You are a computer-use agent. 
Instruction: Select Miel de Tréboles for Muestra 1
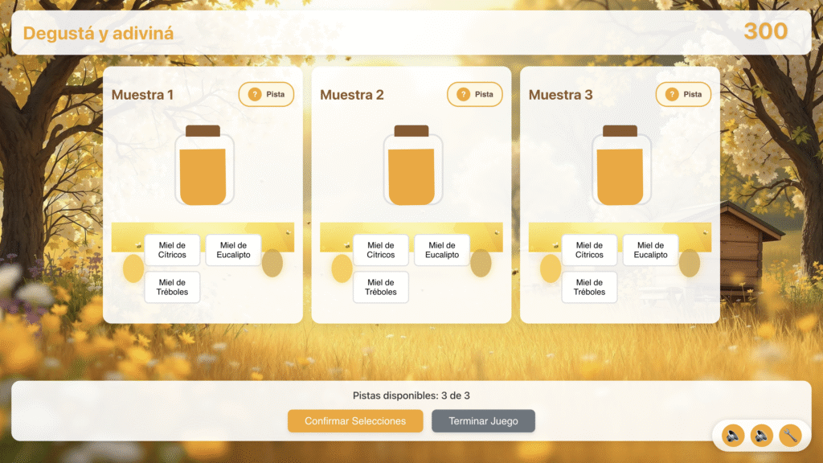[x=172, y=287]
